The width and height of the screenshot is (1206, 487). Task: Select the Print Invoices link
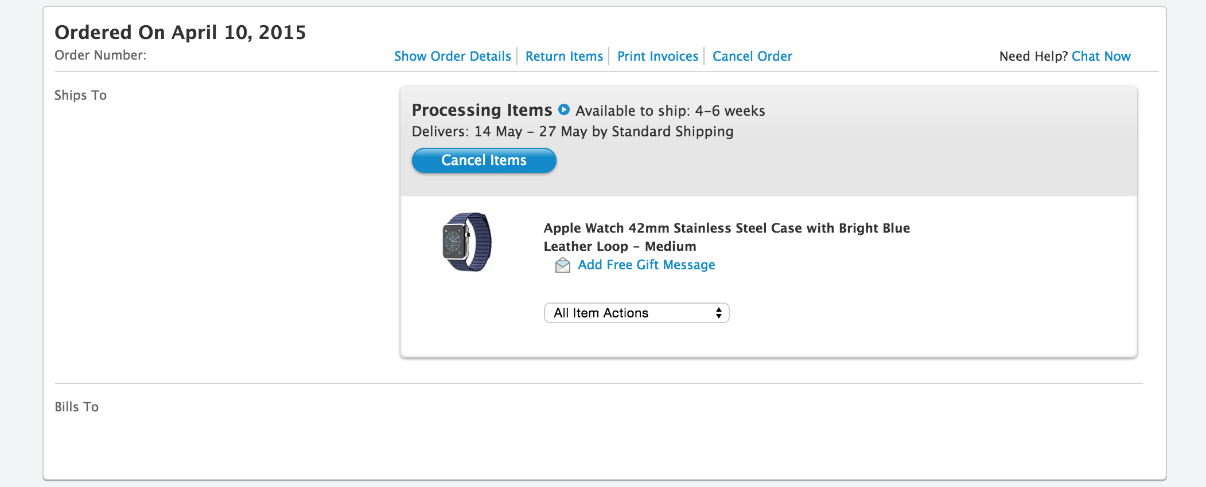(658, 56)
